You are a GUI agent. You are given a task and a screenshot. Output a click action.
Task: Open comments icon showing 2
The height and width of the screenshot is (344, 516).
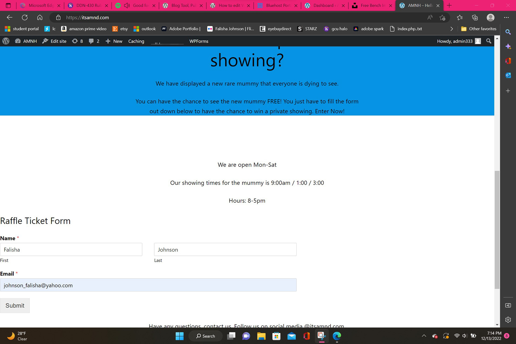[x=94, y=41]
